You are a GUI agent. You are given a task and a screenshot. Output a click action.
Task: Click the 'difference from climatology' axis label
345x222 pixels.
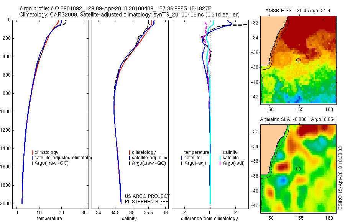[209, 219]
